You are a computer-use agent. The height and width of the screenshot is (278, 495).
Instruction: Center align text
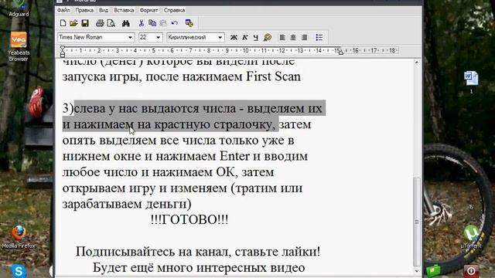pos(293,38)
